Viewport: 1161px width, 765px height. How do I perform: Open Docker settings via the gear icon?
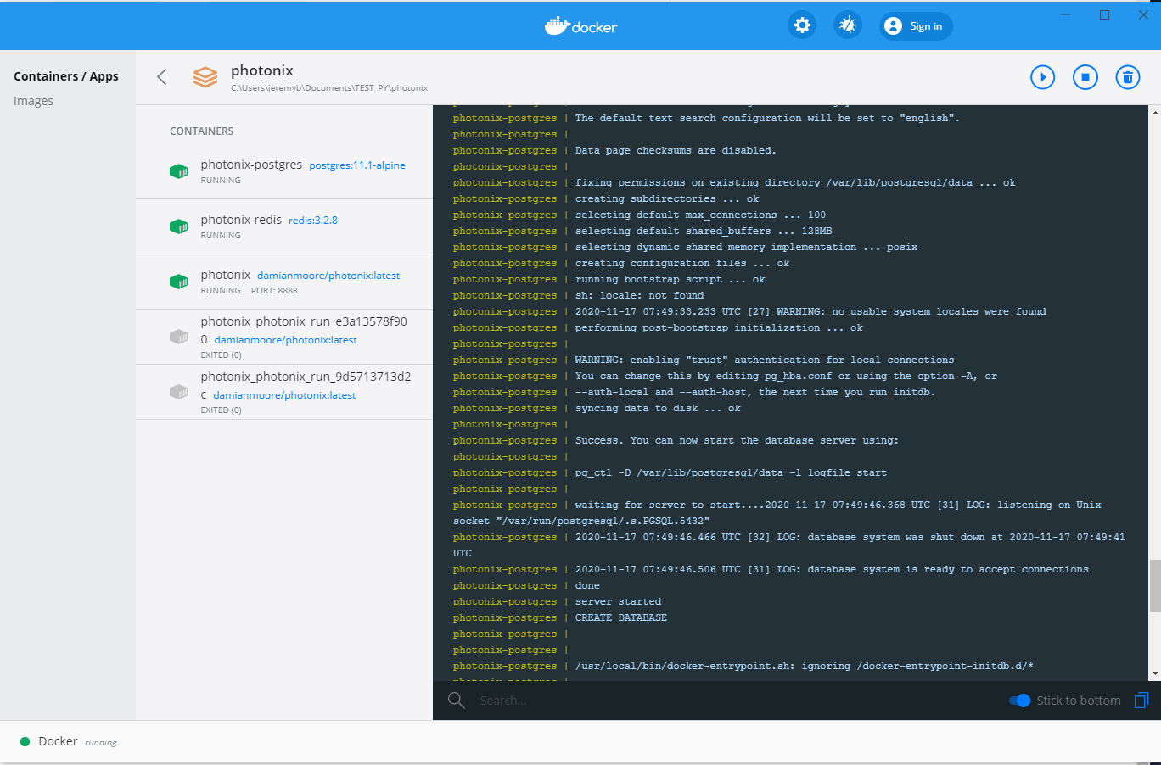click(x=801, y=25)
